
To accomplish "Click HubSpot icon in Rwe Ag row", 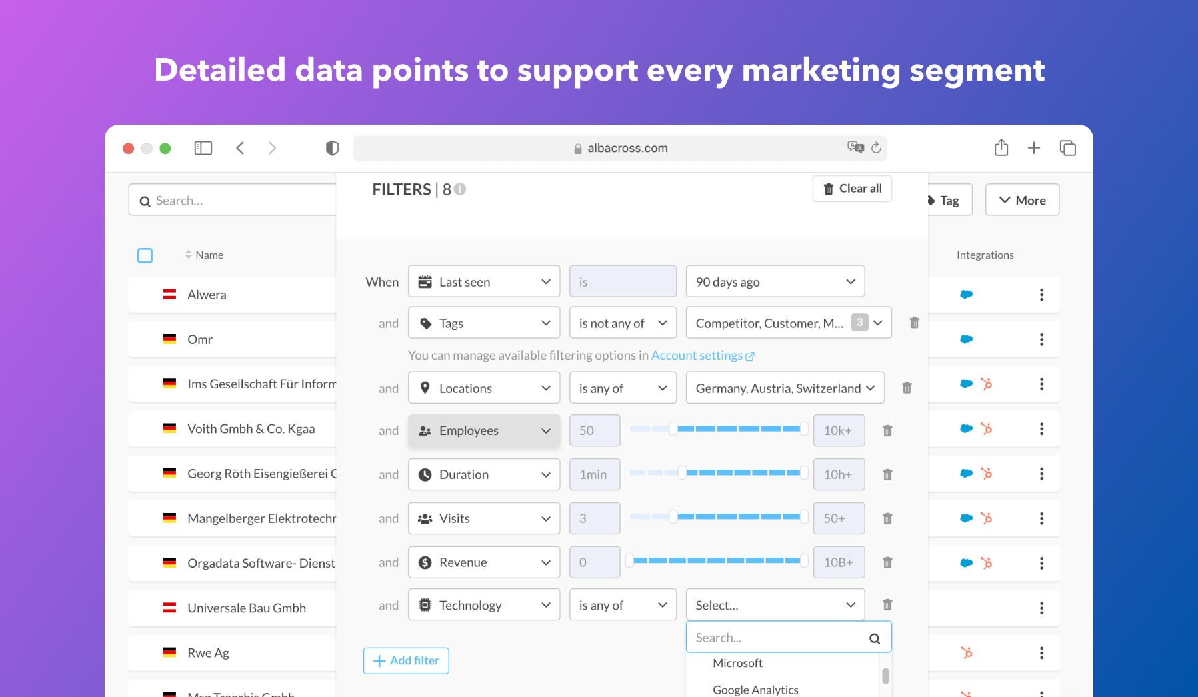I will [x=966, y=653].
